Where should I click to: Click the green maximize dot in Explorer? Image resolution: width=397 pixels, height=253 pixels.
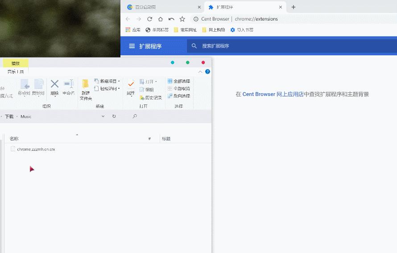pyautogui.click(x=188, y=62)
